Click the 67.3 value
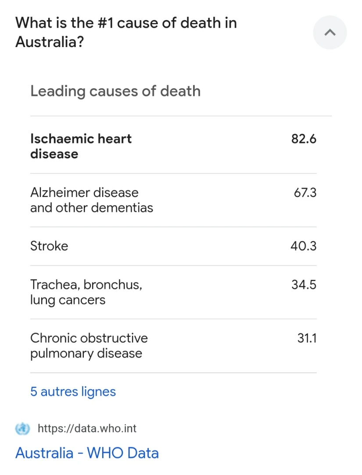Image resolution: width=362 pixels, height=475 pixels. coord(305,193)
